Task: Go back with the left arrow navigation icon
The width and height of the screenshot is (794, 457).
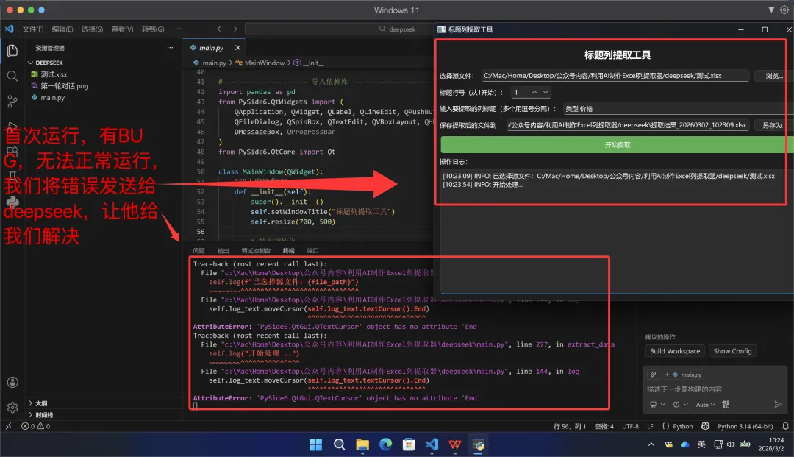Action: (x=220, y=29)
